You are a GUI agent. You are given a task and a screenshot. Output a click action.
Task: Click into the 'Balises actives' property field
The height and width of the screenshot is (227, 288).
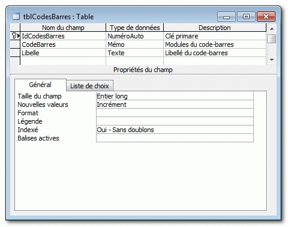tap(175, 138)
